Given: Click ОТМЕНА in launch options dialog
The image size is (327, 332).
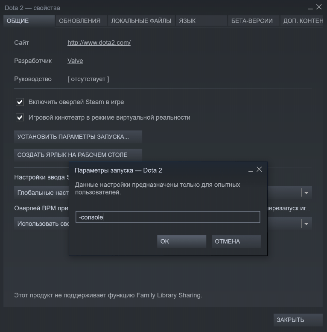Looking at the screenshot, I should coord(236,241).
